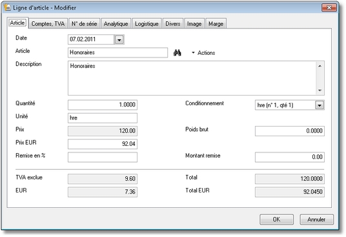Click the binoculars search icon beside Article
The image size is (346, 237).
point(177,53)
